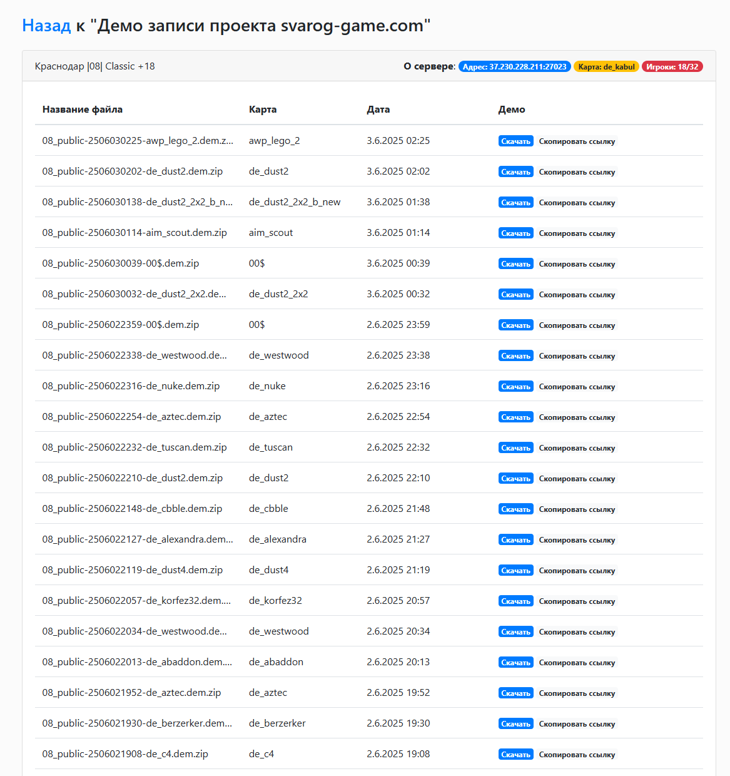
Task: Copy link for de_abaddon demo
Action: (577, 662)
